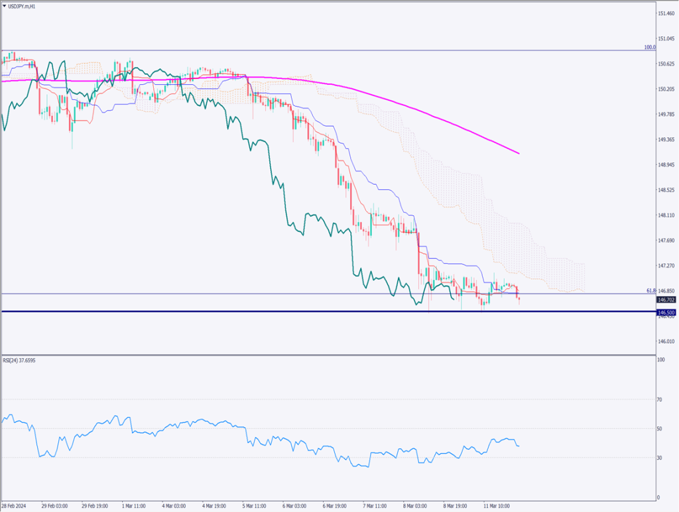The height and width of the screenshot is (512, 679).
Task: Click the 146.500 horizontal line price tag
Action: point(665,312)
